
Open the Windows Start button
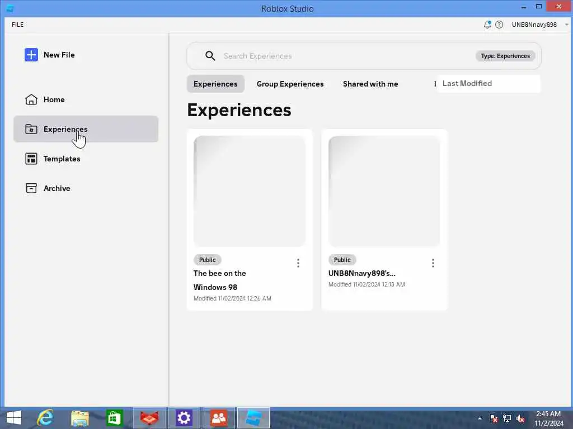[14, 418]
